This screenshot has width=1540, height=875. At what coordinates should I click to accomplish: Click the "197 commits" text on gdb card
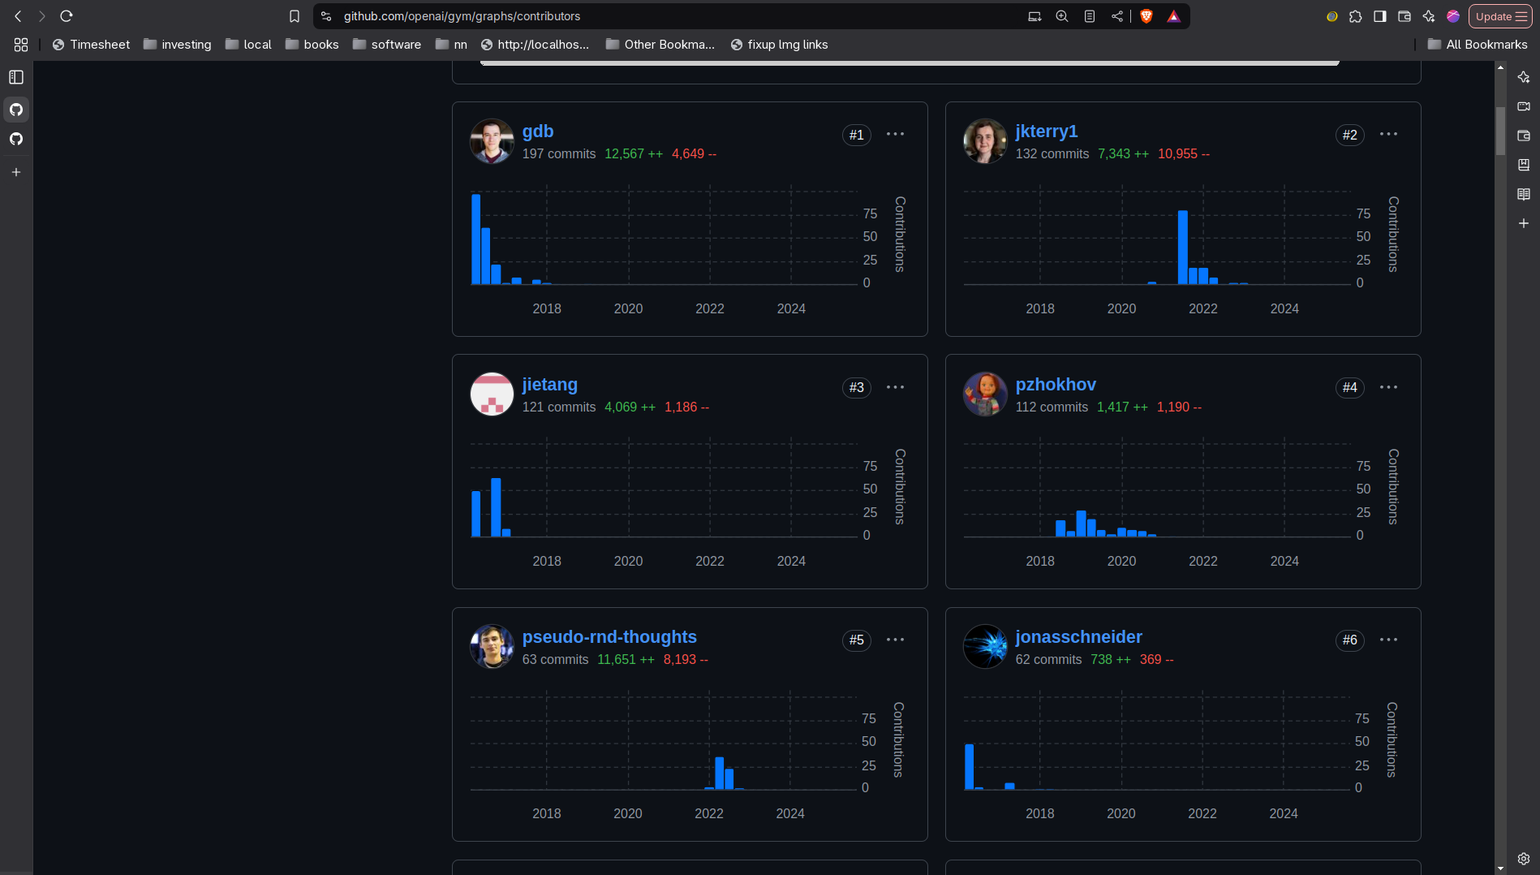click(x=559, y=154)
